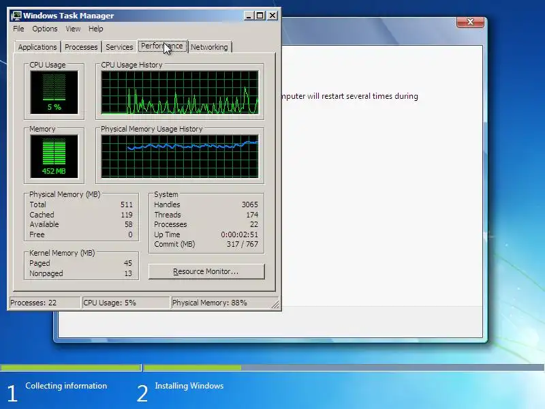This screenshot has height=409, width=545.
Task: Open the Help menu
Action: tap(95, 29)
